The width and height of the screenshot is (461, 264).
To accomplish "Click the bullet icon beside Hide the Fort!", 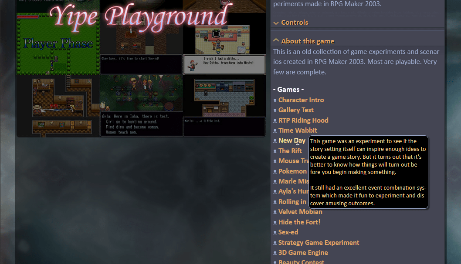I will pos(275,223).
